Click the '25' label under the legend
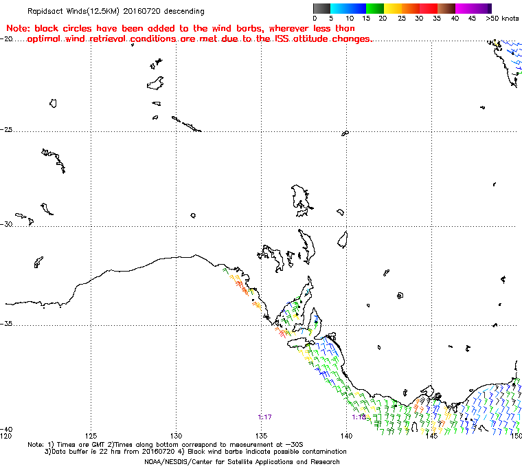522x473 pixels. 402,19
